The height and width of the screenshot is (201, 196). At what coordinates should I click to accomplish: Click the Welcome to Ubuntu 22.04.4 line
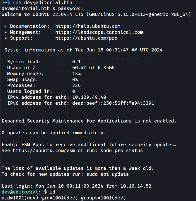point(96,14)
